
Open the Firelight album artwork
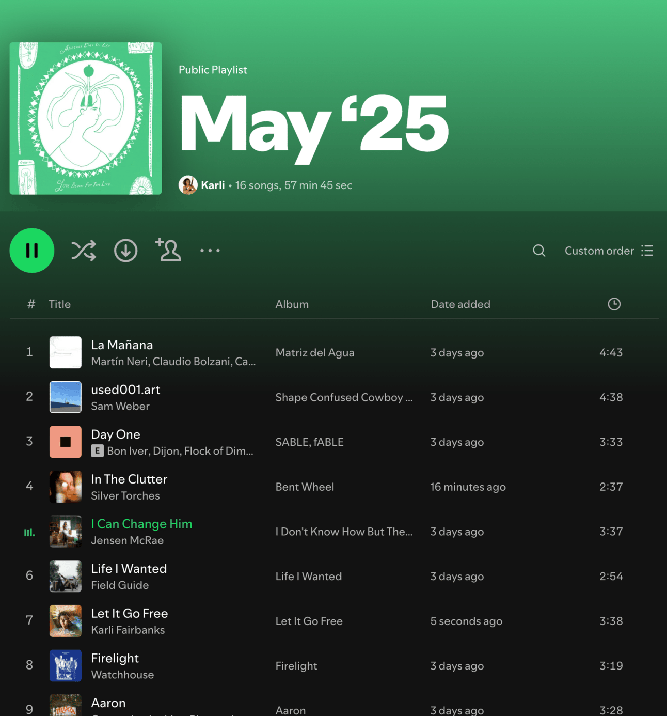[66, 665]
